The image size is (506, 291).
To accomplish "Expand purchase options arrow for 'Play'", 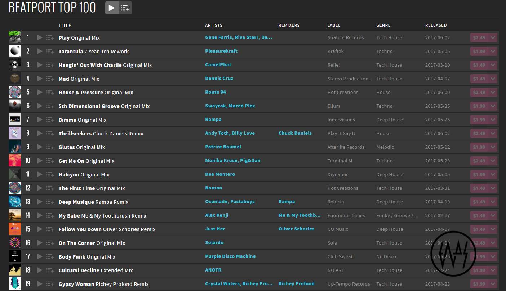I will tap(493, 37).
